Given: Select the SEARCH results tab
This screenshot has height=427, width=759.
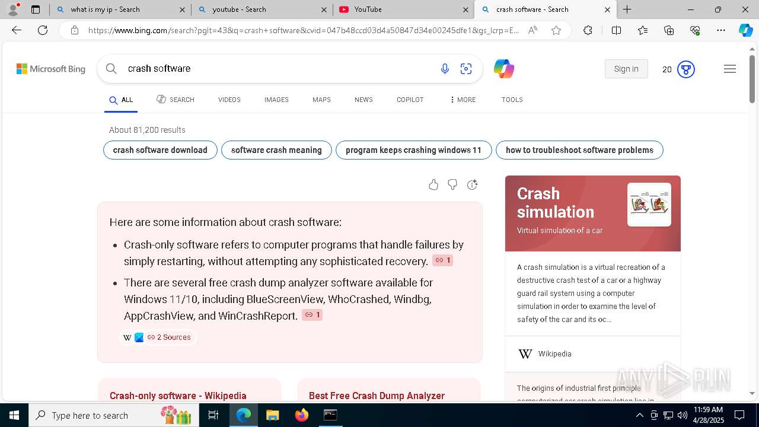Looking at the screenshot, I should pyautogui.click(x=176, y=100).
